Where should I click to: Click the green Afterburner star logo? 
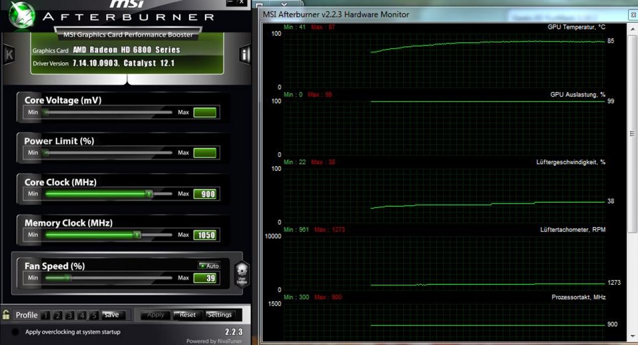pos(21,15)
